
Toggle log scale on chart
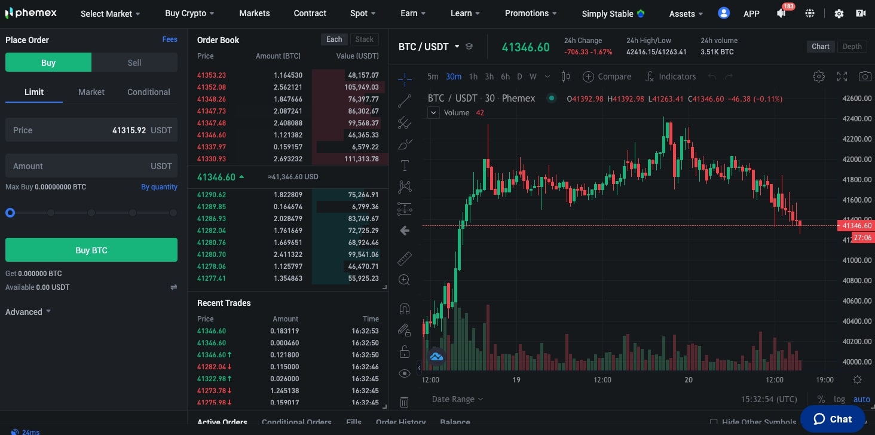[840, 399]
